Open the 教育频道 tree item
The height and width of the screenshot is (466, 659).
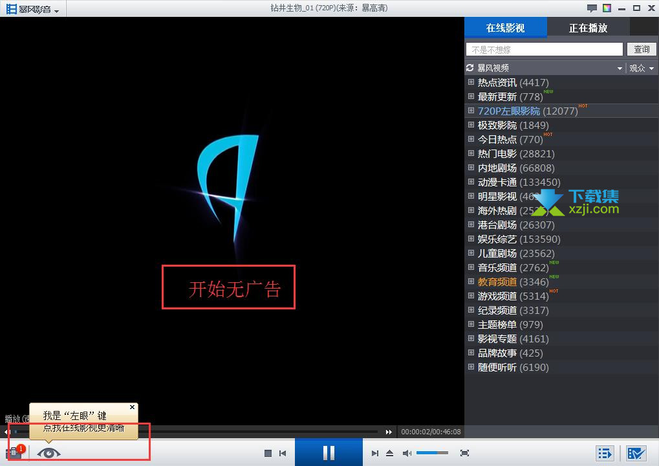[x=513, y=282]
